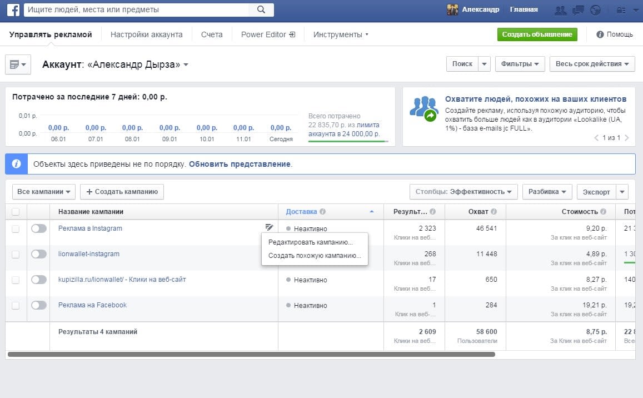643x398 pixels.
Task: Click the Facebook logo icon
Action: pyautogui.click(x=13, y=10)
